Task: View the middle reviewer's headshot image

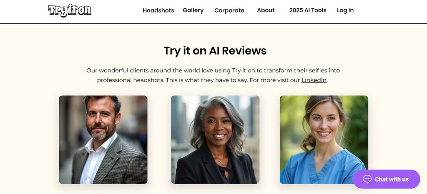Action: point(215,139)
